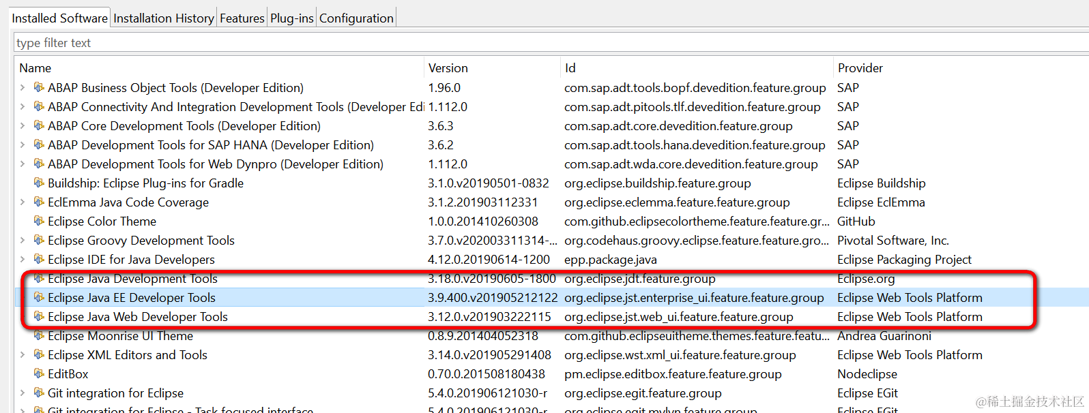Switch to the Configuration tab
The image size is (1089, 413).
(x=356, y=18)
